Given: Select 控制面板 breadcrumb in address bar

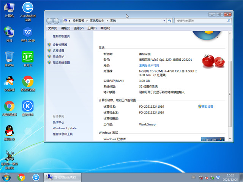Looking at the screenshot, I should click(x=78, y=21).
